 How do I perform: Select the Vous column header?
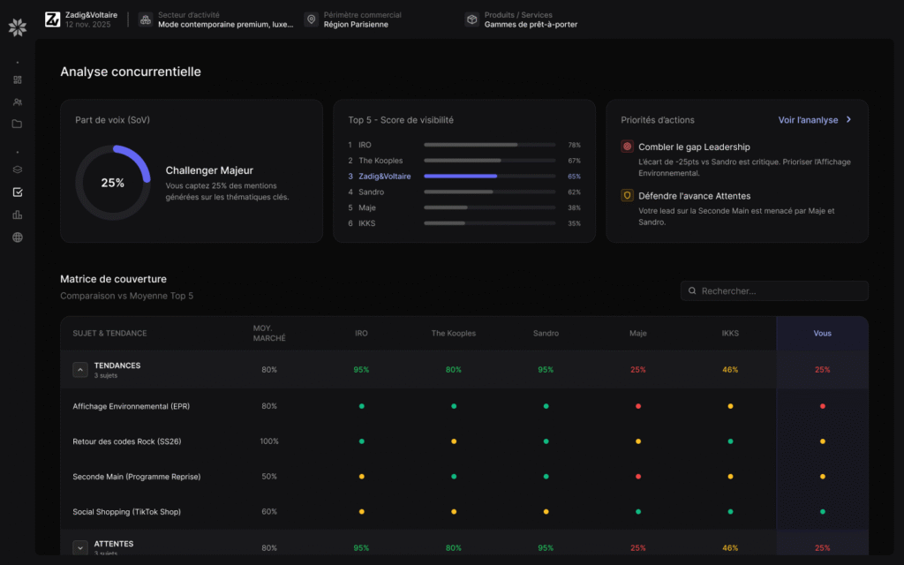click(x=822, y=334)
